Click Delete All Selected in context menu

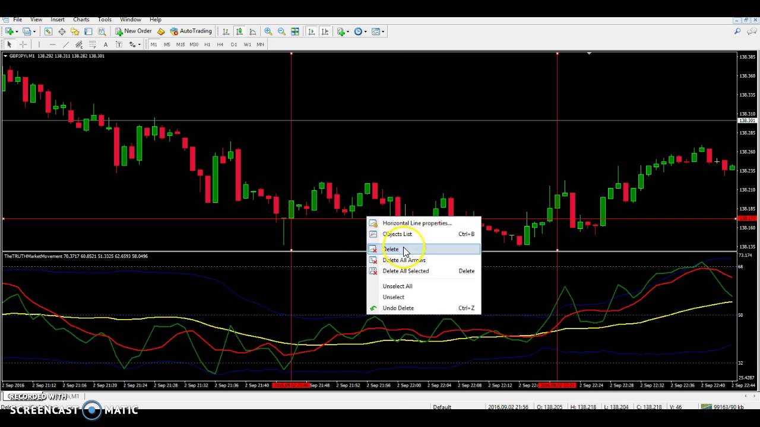click(423, 271)
